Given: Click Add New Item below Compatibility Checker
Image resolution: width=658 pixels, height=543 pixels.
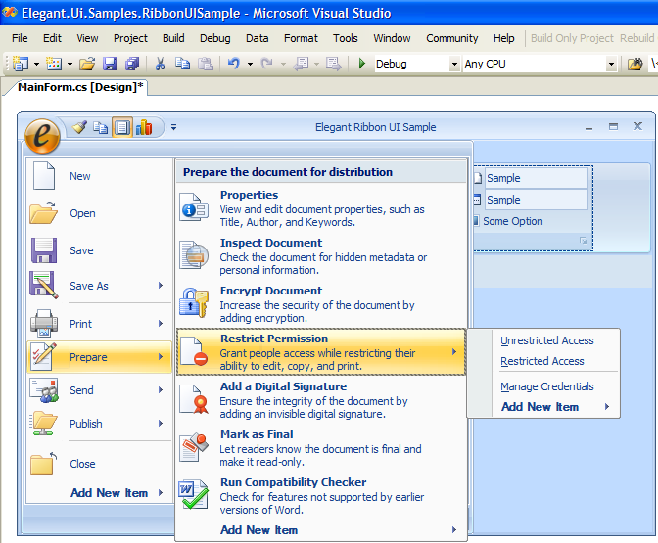Looking at the screenshot, I should click(x=258, y=530).
